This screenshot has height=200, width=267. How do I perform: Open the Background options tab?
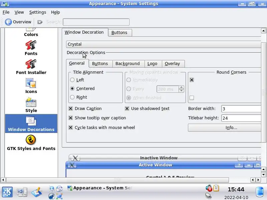click(128, 64)
